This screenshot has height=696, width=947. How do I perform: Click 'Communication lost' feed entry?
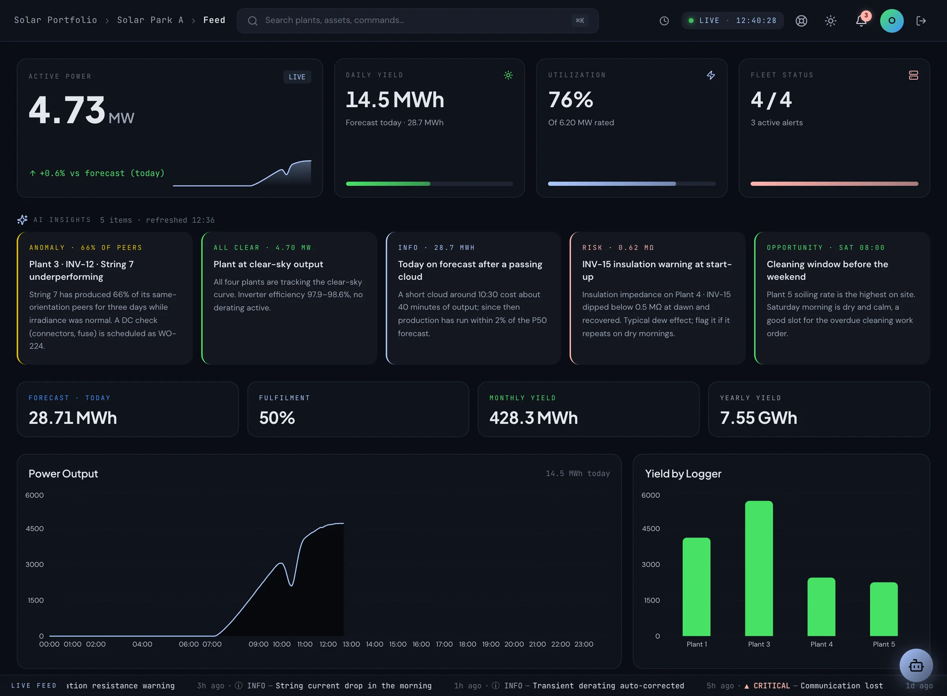(841, 686)
